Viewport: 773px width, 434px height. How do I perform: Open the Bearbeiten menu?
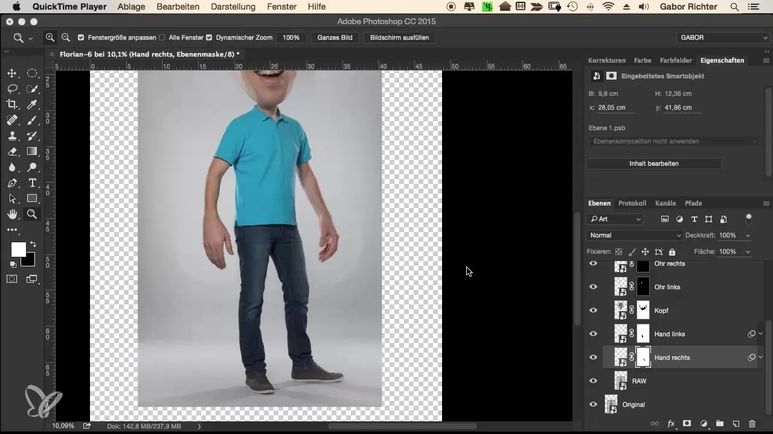click(178, 7)
